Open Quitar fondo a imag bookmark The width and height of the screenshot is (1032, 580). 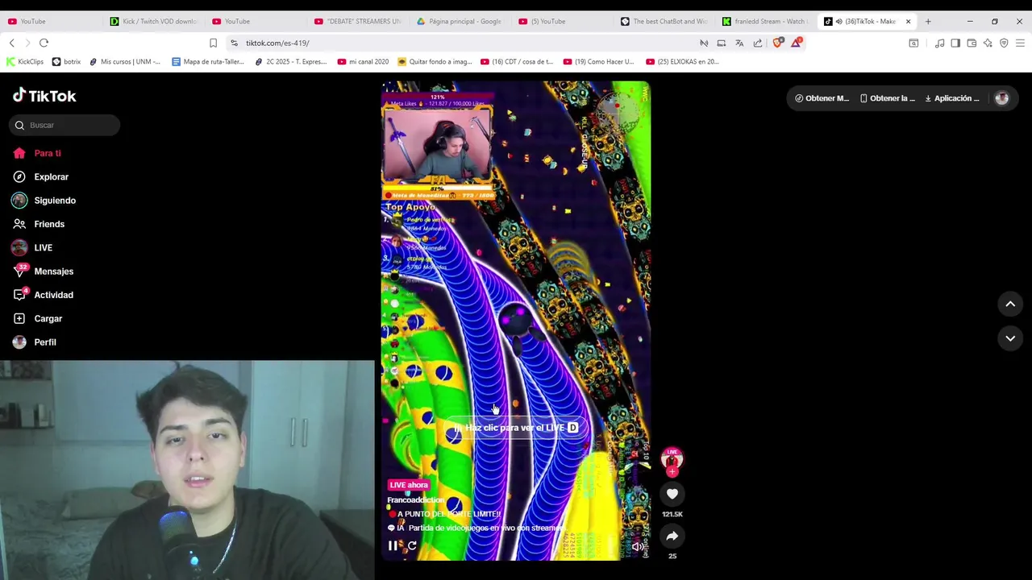[435, 61]
